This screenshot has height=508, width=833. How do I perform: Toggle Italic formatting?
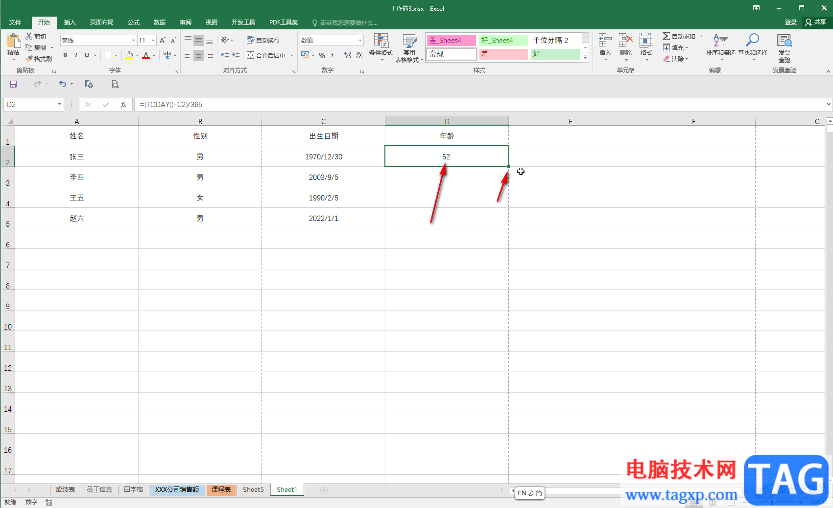76,55
